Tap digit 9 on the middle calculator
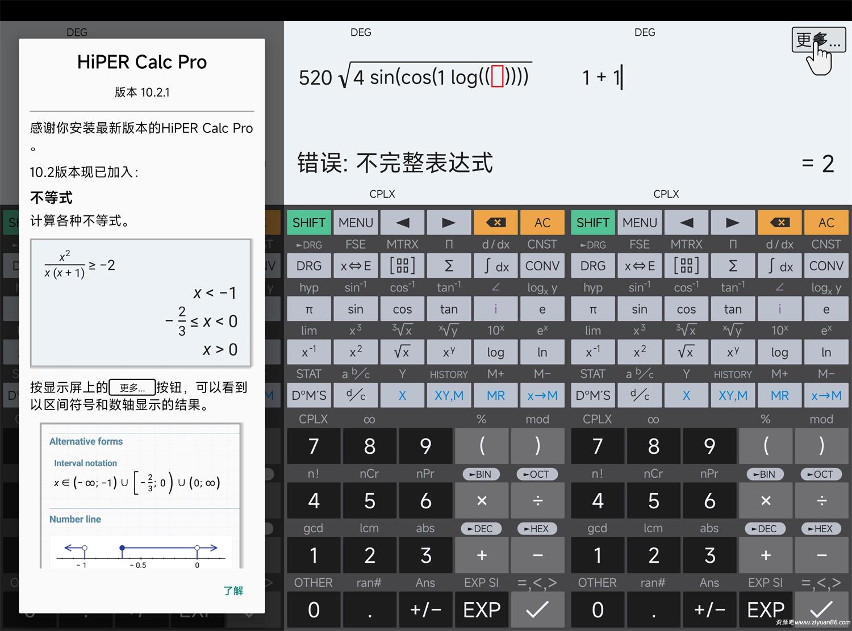This screenshot has height=631, width=852. pos(426,446)
